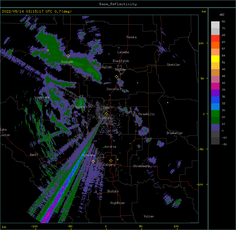Viewport: 236px width, 230px height.
Task: Select the Innisfail city label
Action: [x=114, y=89]
